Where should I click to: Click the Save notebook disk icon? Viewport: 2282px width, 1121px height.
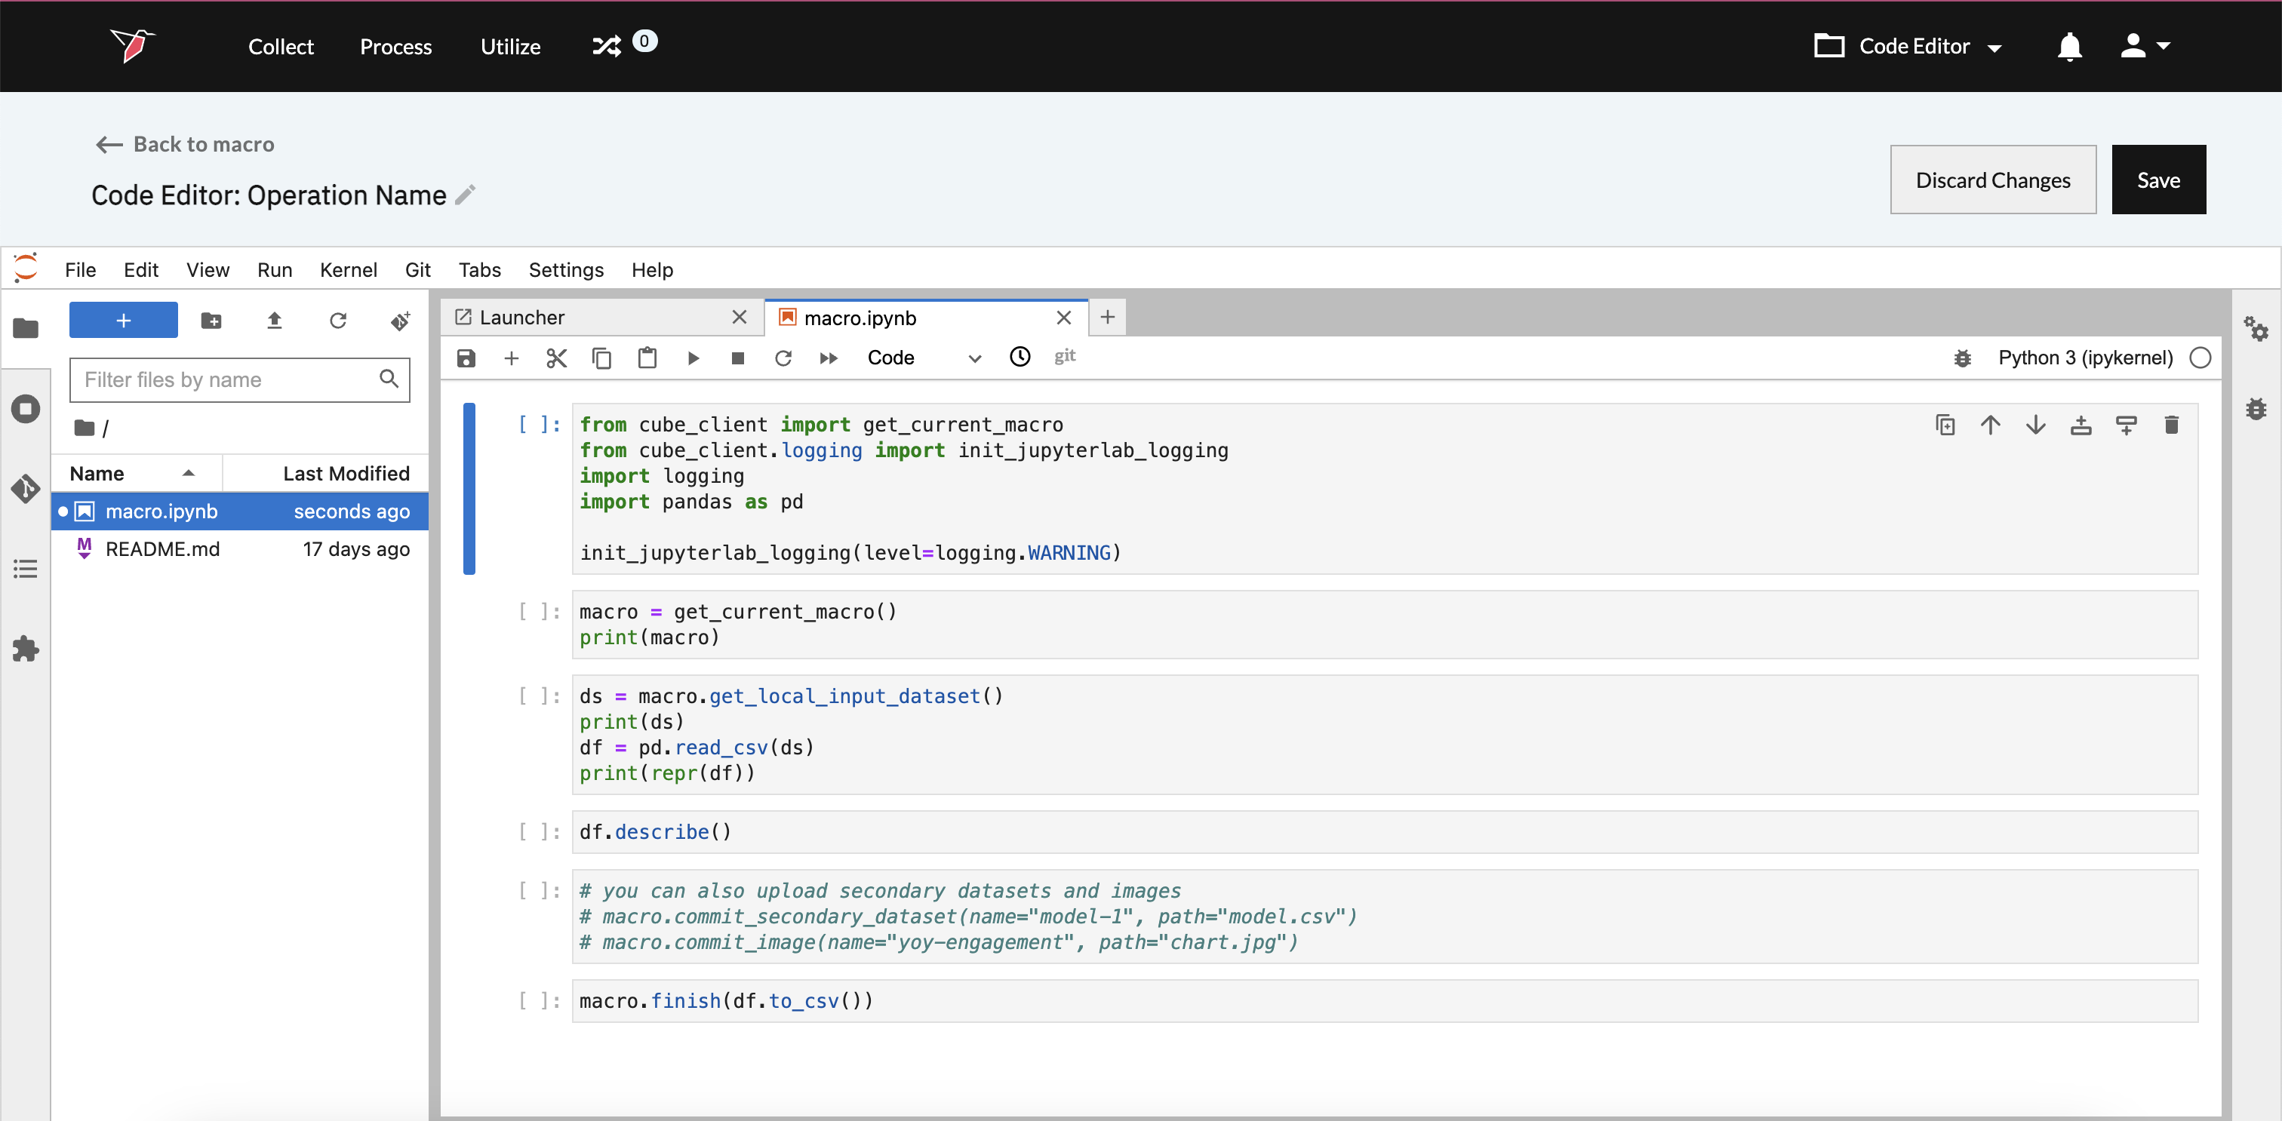466,358
